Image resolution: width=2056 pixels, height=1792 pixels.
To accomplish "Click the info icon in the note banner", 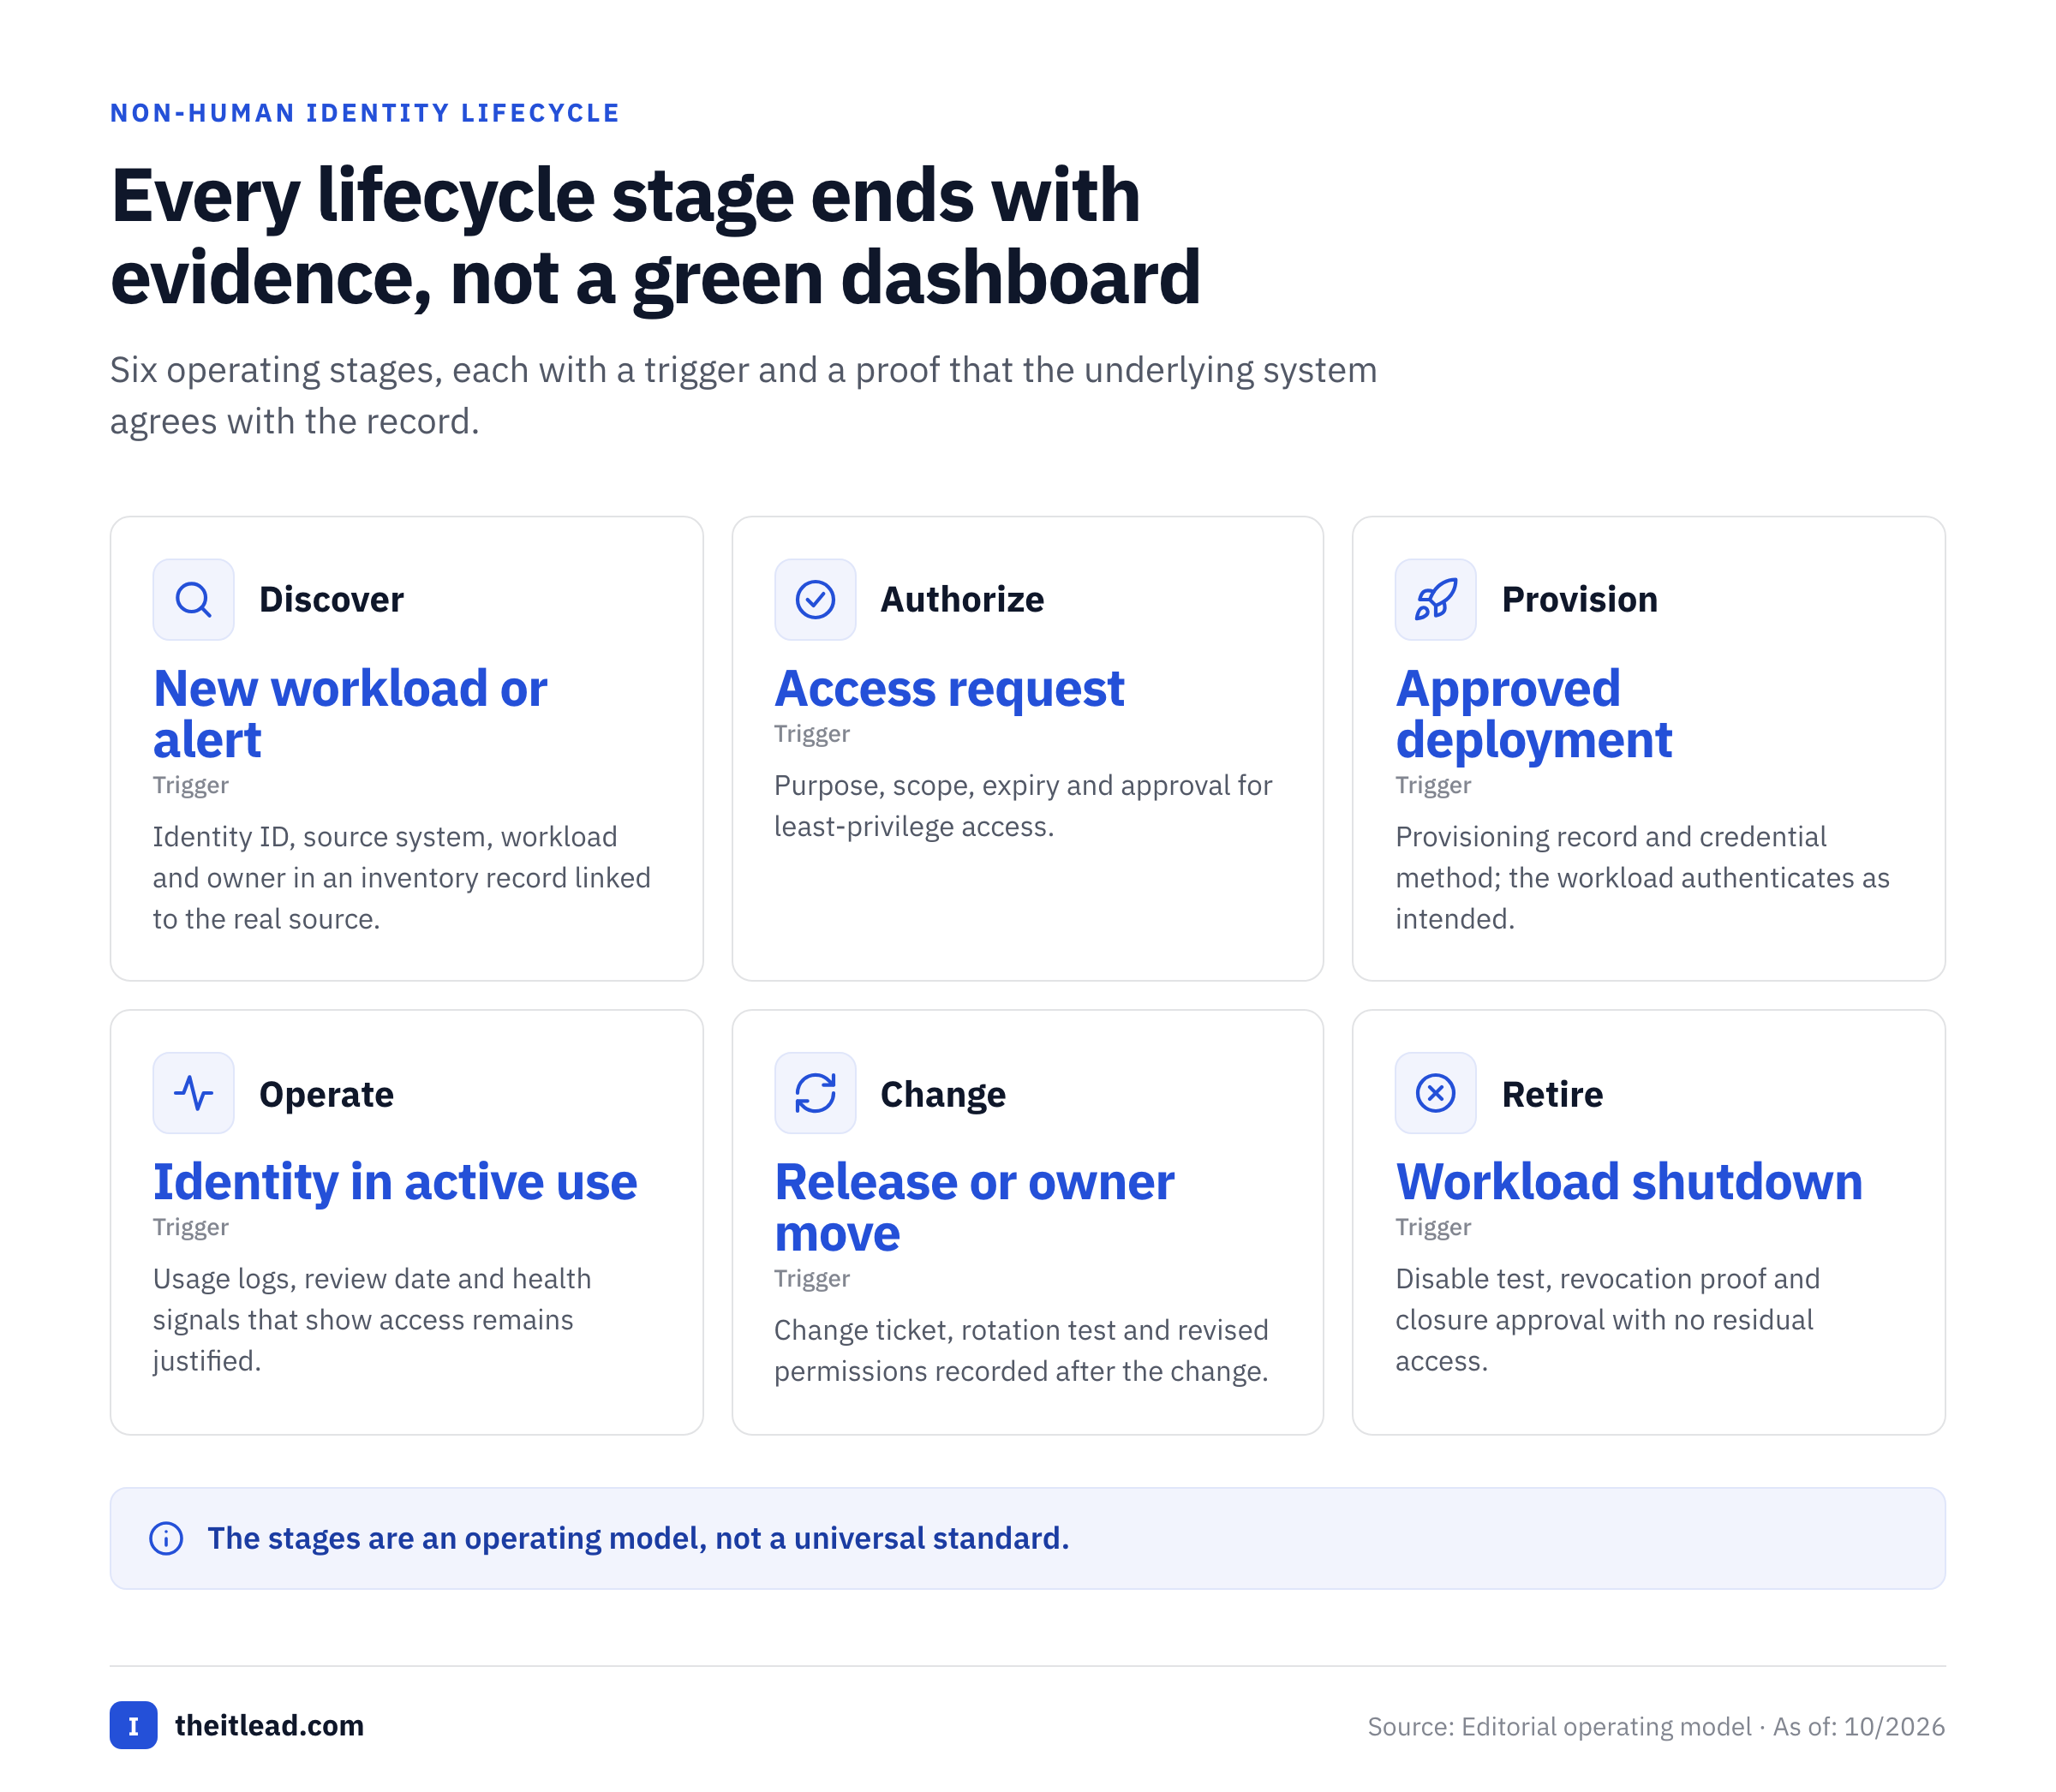I will [166, 1538].
